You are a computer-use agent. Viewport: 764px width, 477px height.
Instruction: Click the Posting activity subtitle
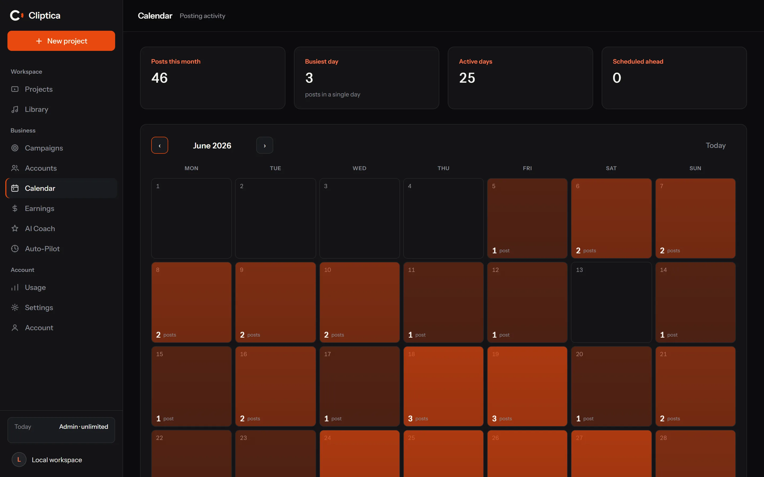point(202,16)
